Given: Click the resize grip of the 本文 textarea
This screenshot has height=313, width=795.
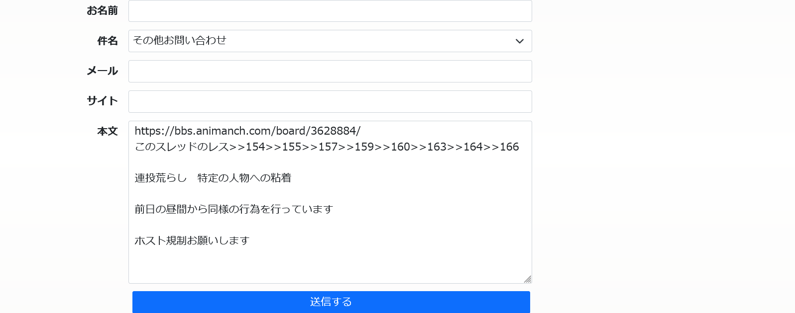Looking at the screenshot, I should [528, 279].
